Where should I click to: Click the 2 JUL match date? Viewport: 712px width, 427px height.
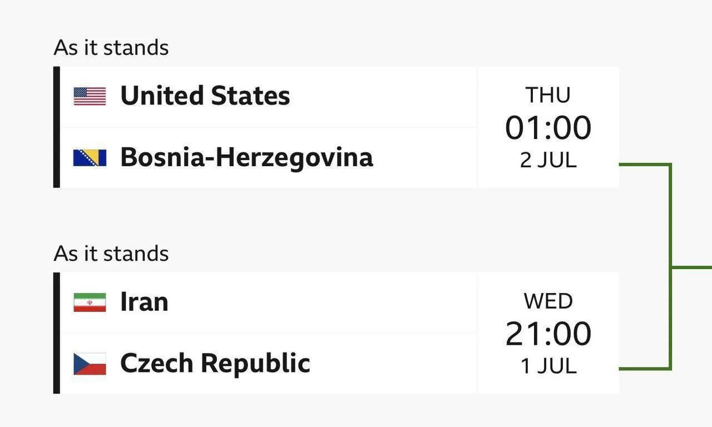548,160
